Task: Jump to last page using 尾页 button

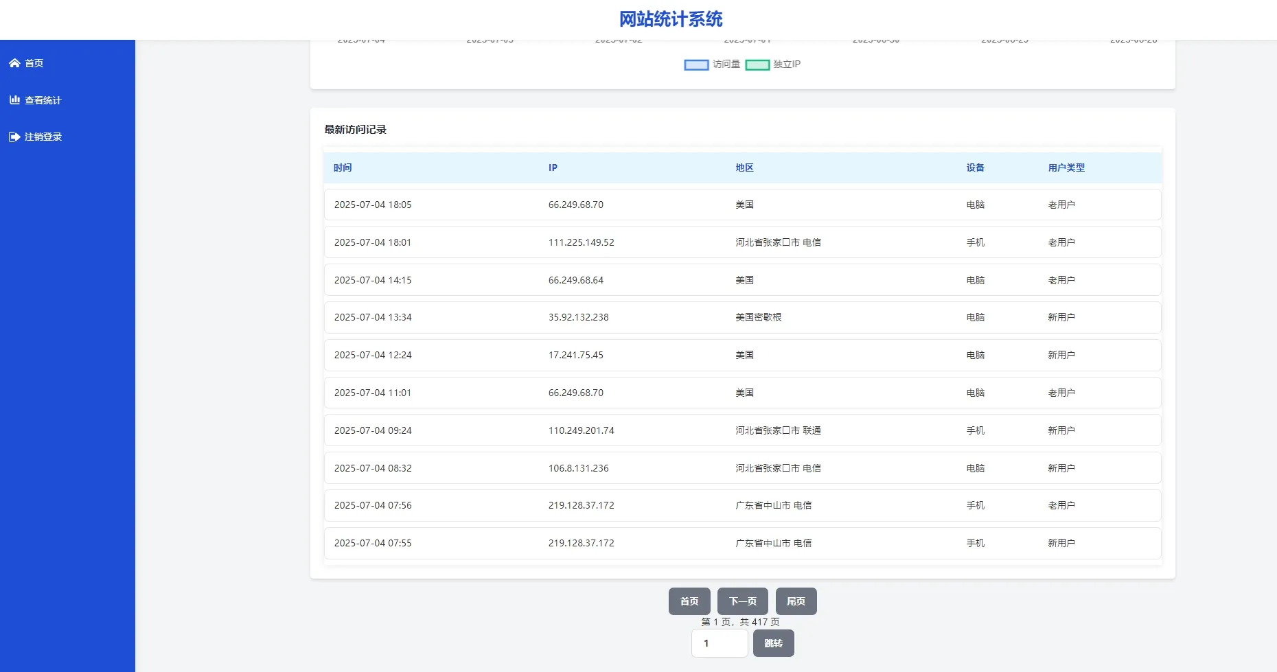Action: point(796,601)
